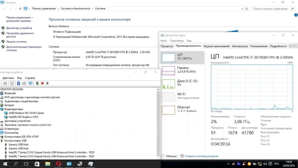Open the Справка menu in Device Manager
This screenshot has width=298, height=168.
30,78
